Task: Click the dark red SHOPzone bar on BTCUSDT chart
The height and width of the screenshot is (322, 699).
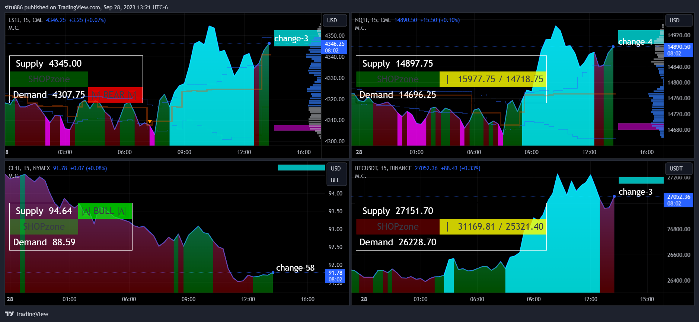Action: 398,227
